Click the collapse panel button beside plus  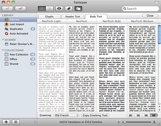coord(16,122)
